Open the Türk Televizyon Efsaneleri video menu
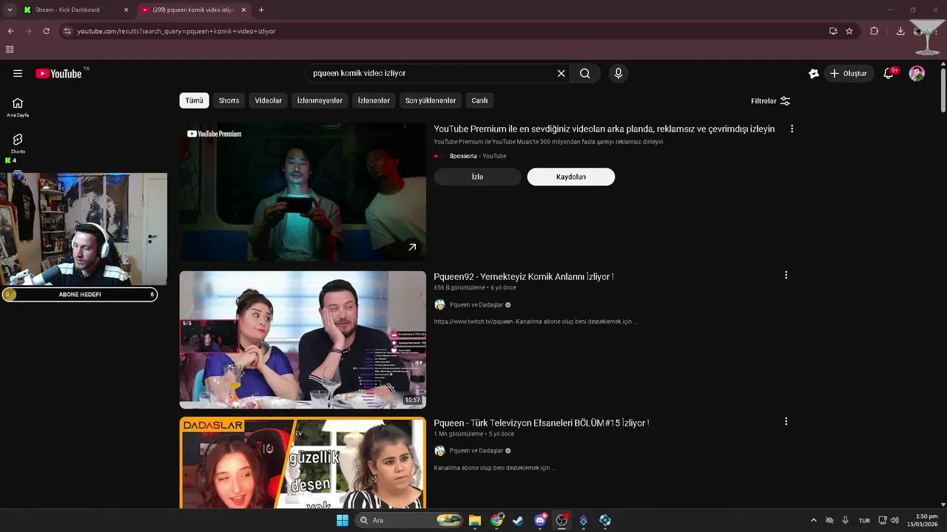The image size is (947, 532). click(786, 421)
